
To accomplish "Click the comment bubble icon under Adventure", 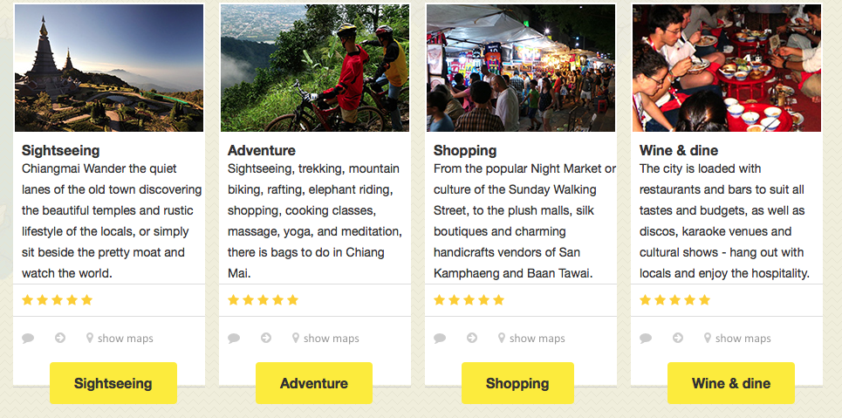I will [234, 339].
